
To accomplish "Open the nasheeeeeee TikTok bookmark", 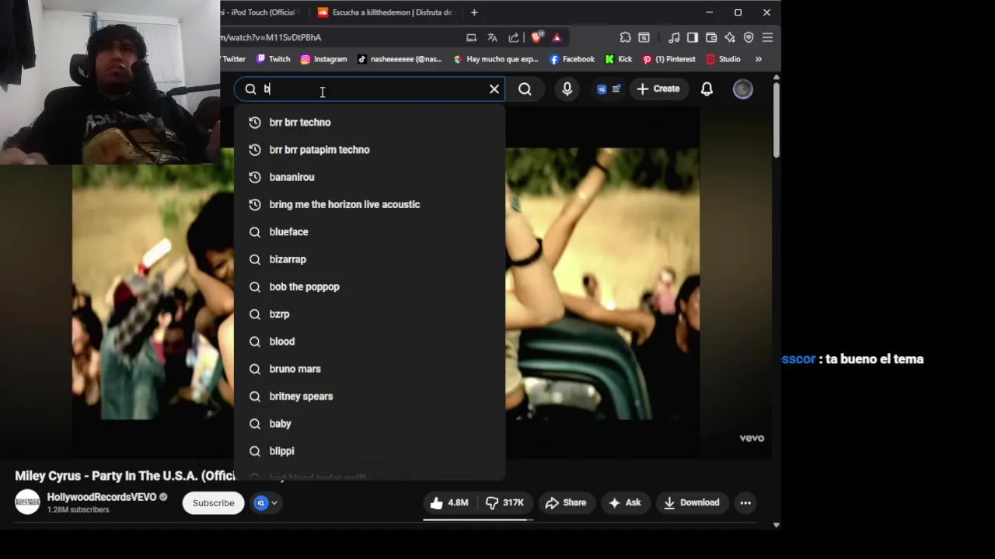I will point(400,59).
